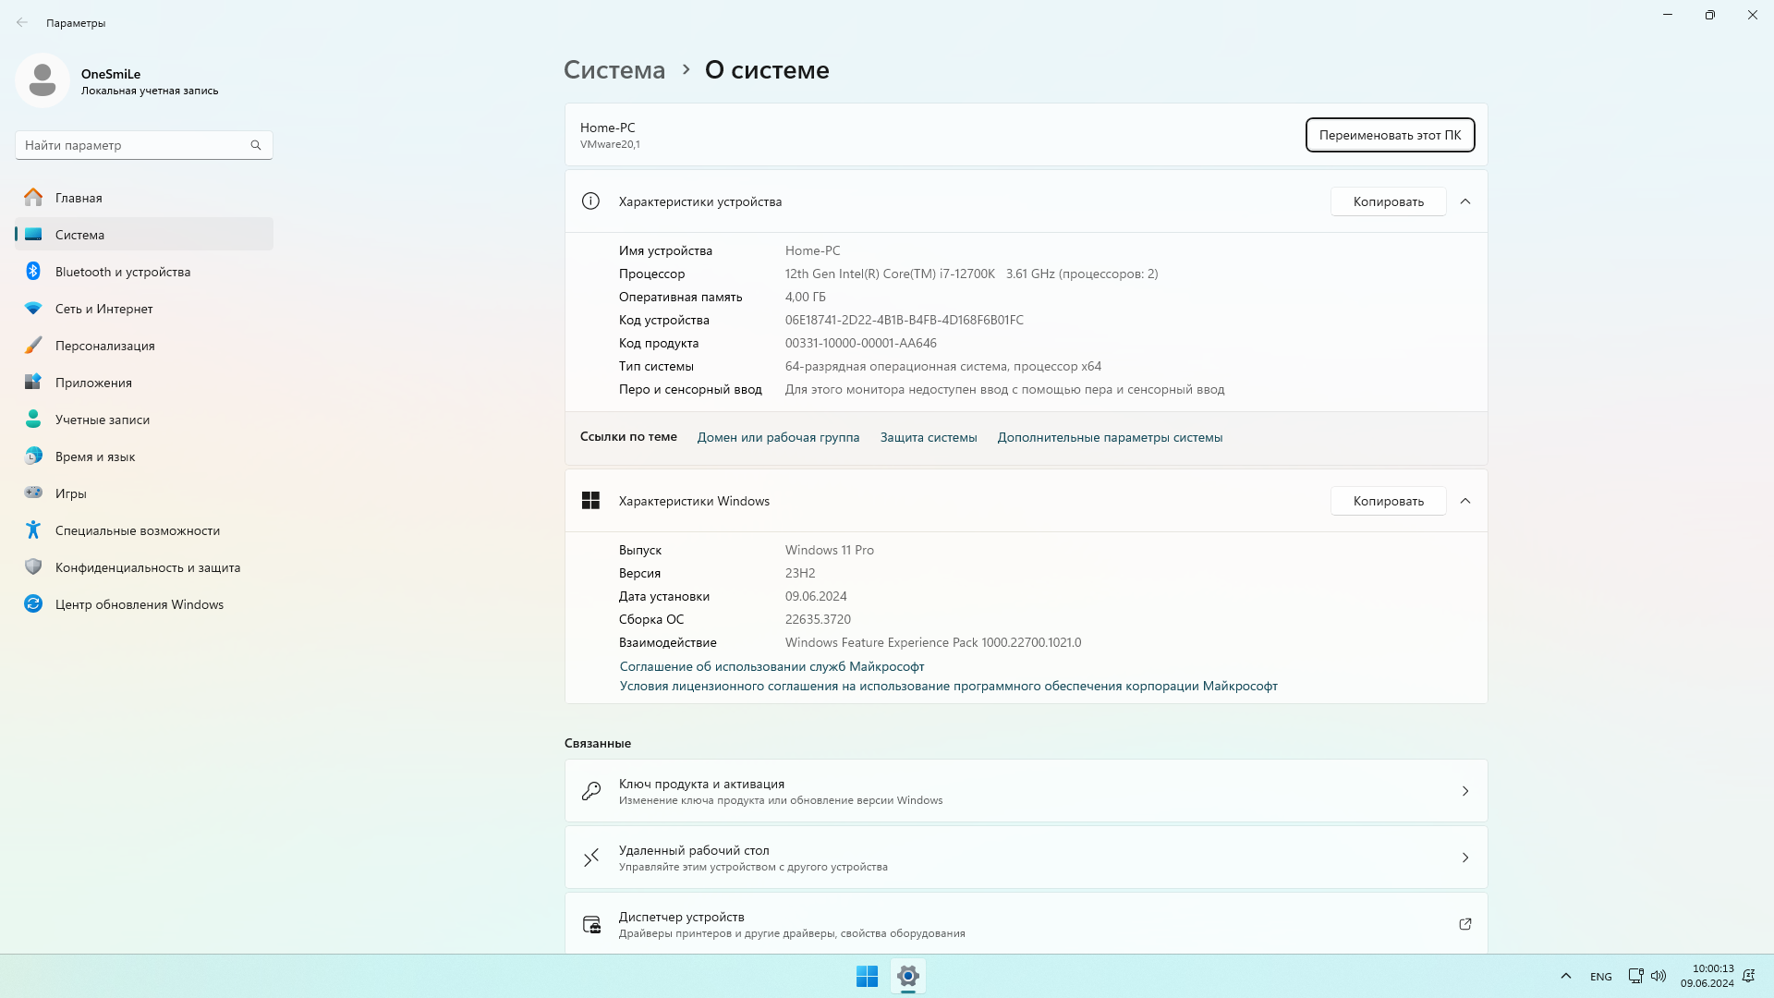The height and width of the screenshot is (998, 1774).
Task: Open Сеть и Интернет section
Action: click(103, 309)
